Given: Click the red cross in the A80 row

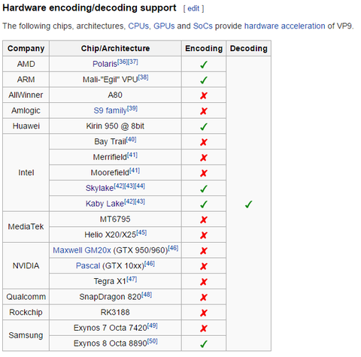Looking at the screenshot, I should coord(204,95).
